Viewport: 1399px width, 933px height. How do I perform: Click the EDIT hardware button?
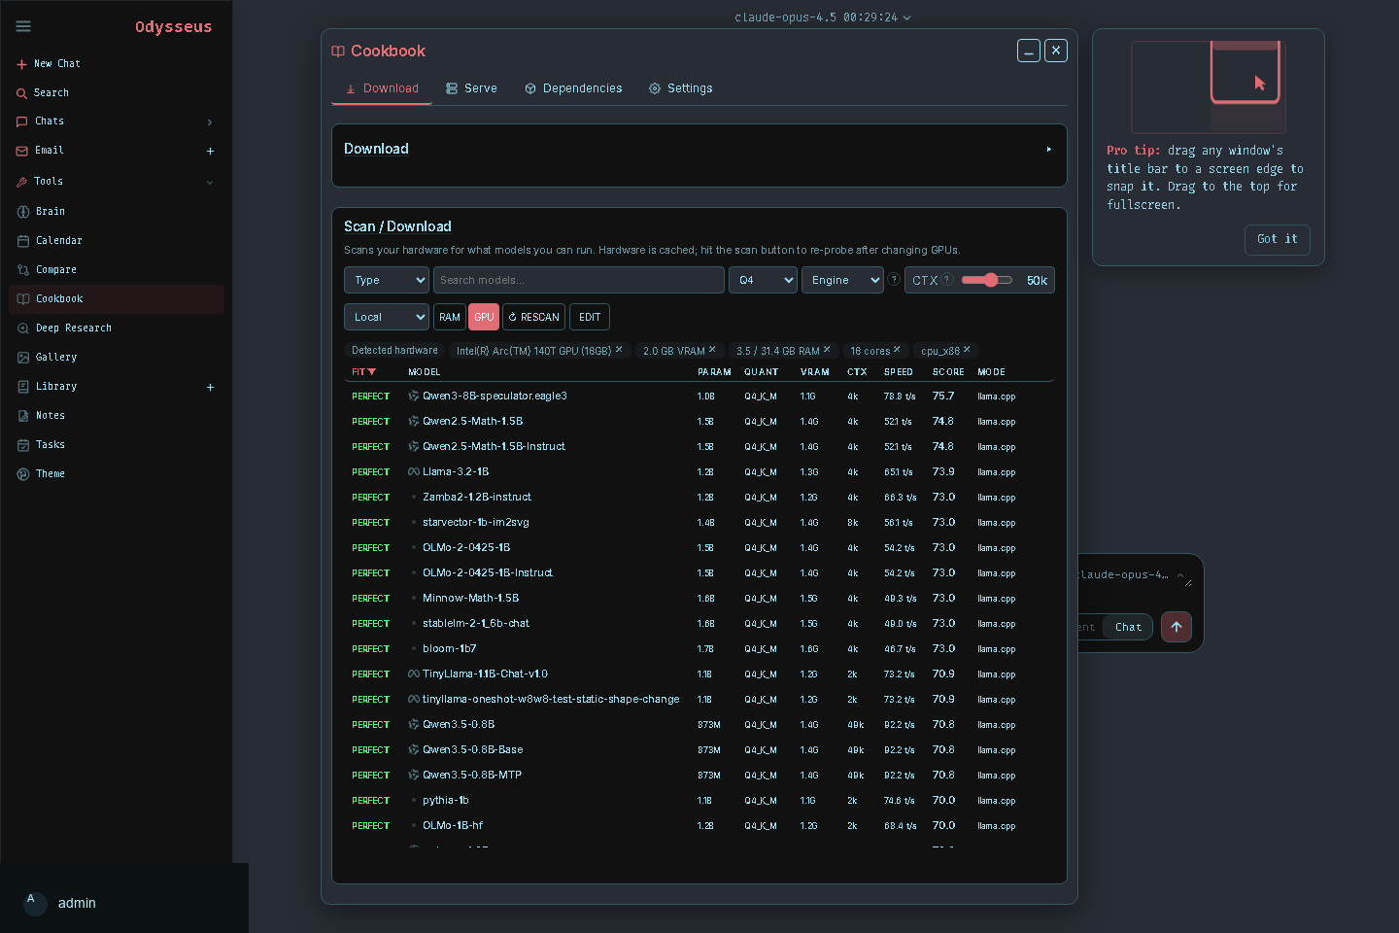pos(590,317)
